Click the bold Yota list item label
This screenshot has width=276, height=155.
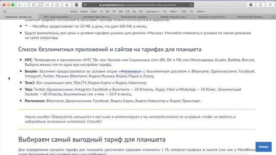pyautogui.click(x=29, y=90)
